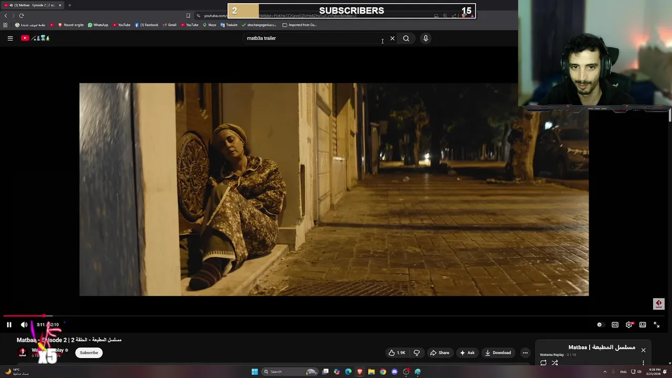
Task: Pause the video playback
Action: (x=9, y=325)
